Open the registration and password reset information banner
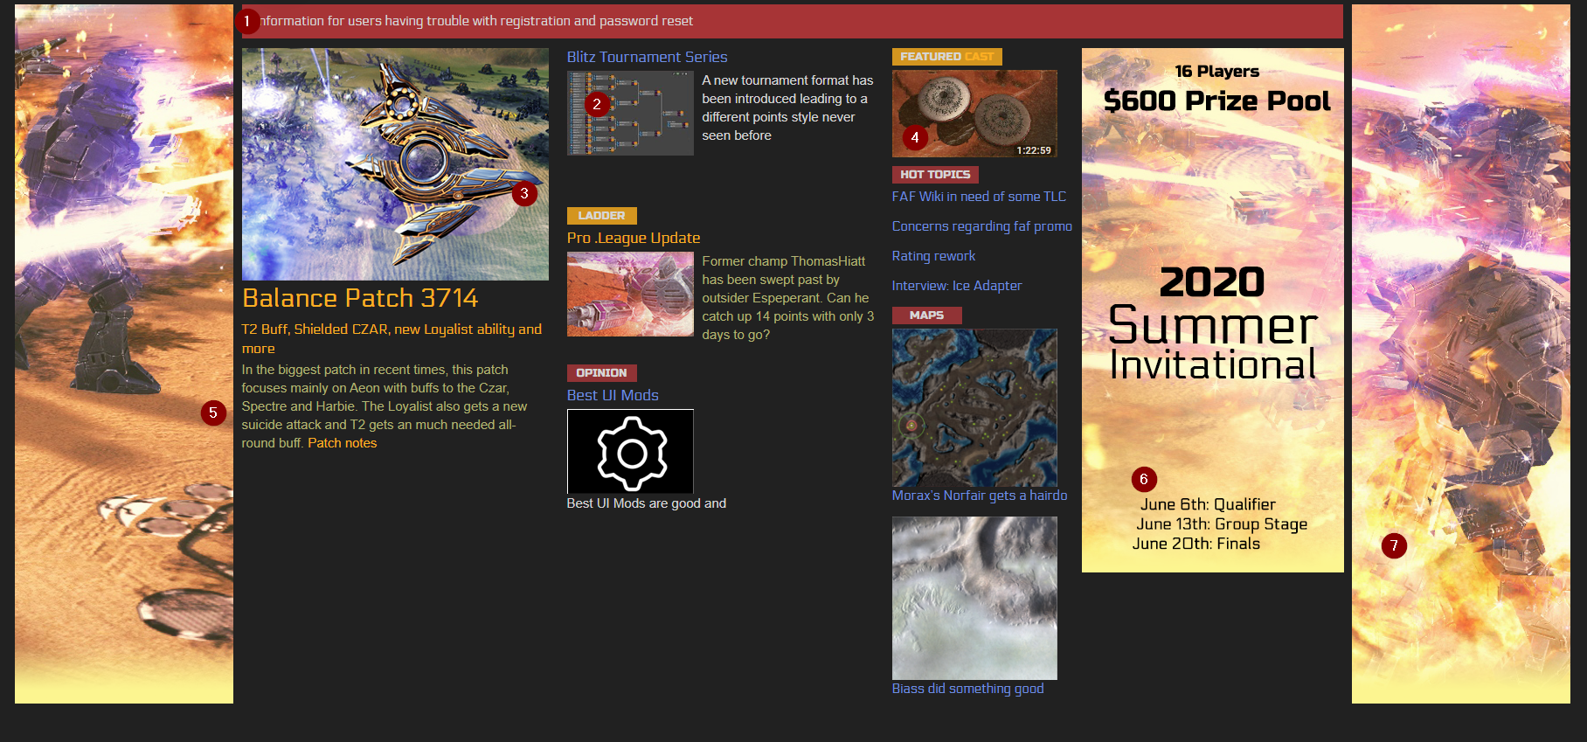The height and width of the screenshot is (742, 1587). (792, 21)
